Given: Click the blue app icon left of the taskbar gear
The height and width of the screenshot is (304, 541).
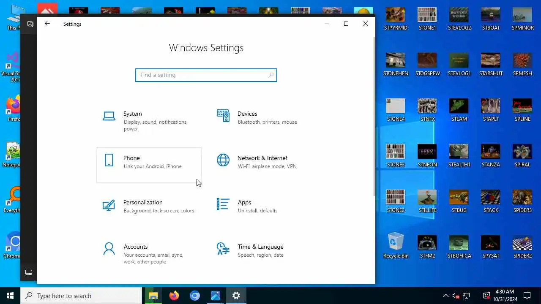Looking at the screenshot, I should (x=216, y=296).
